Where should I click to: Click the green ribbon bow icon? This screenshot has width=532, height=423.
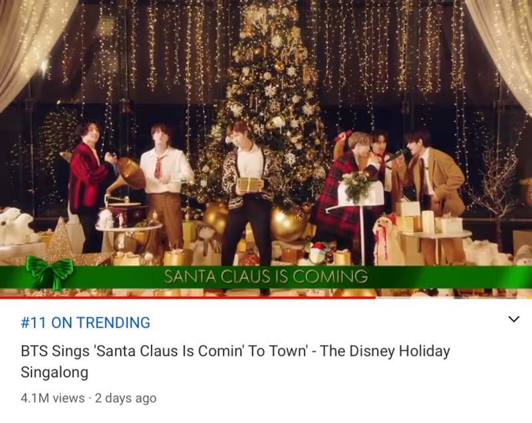tap(49, 272)
